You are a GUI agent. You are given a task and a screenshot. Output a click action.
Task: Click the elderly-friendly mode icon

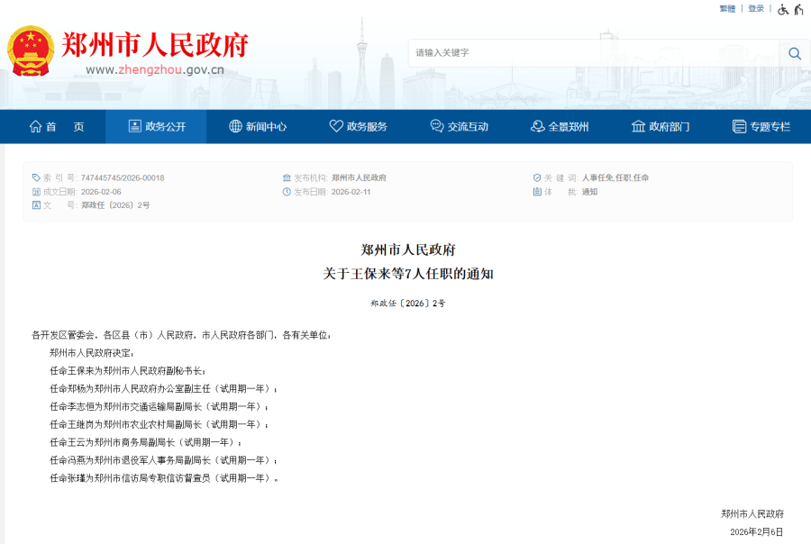pos(798,9)
